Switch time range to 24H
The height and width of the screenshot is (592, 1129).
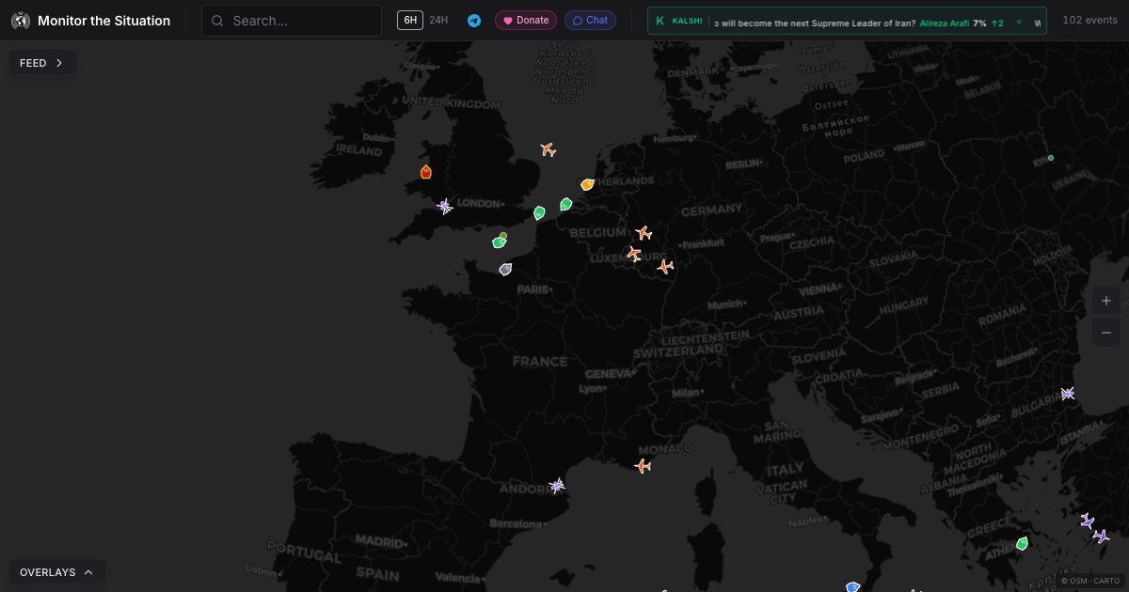coord(437,20)
